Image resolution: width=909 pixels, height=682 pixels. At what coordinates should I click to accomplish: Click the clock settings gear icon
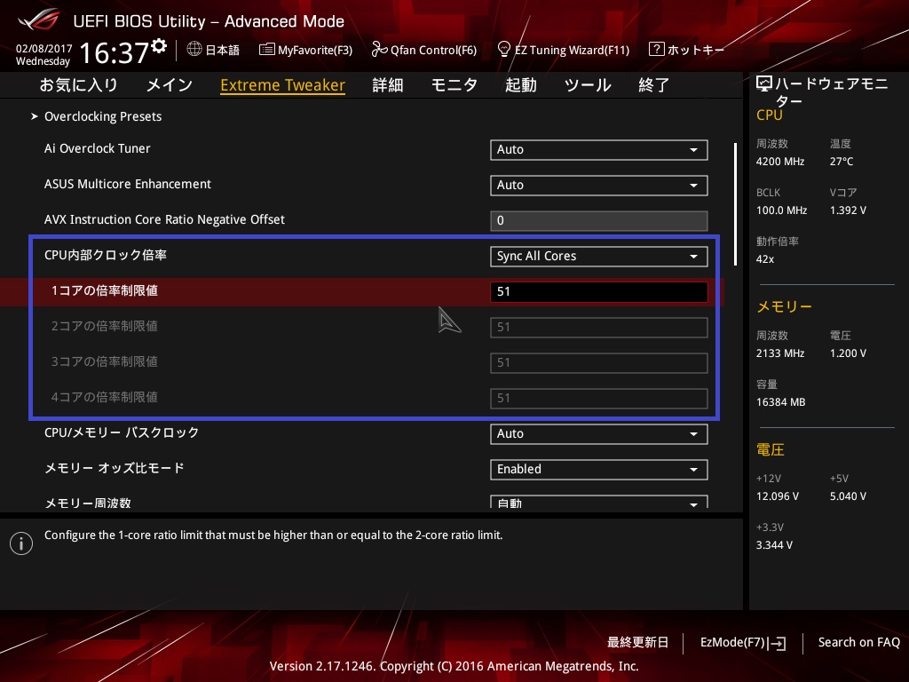[x=159, y=46]
